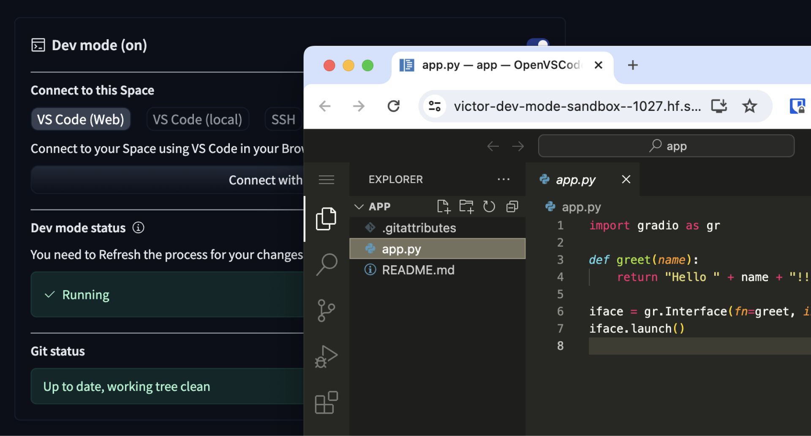Click the search field containing 'app'
The height and width of the screenshot is (436, 811).
tap(666, 146)
